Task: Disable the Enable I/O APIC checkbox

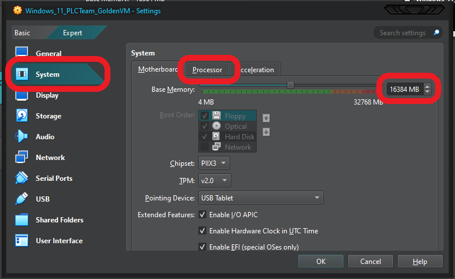Action: (202, 215)
